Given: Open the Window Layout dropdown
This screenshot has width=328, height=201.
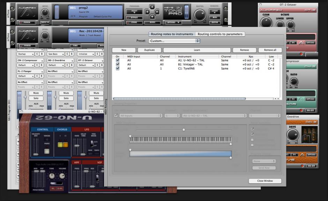Looking at the screenshot, I should point(215,12).
